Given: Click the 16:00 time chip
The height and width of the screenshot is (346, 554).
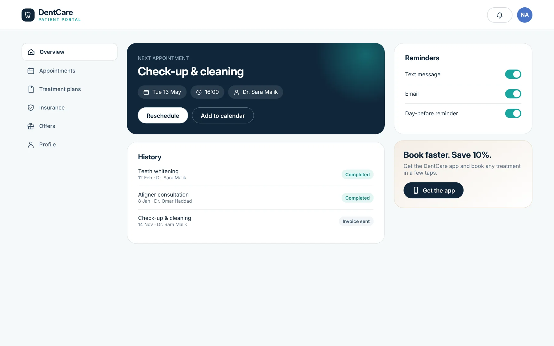Looking at the screenshot, I should point(207,92).
